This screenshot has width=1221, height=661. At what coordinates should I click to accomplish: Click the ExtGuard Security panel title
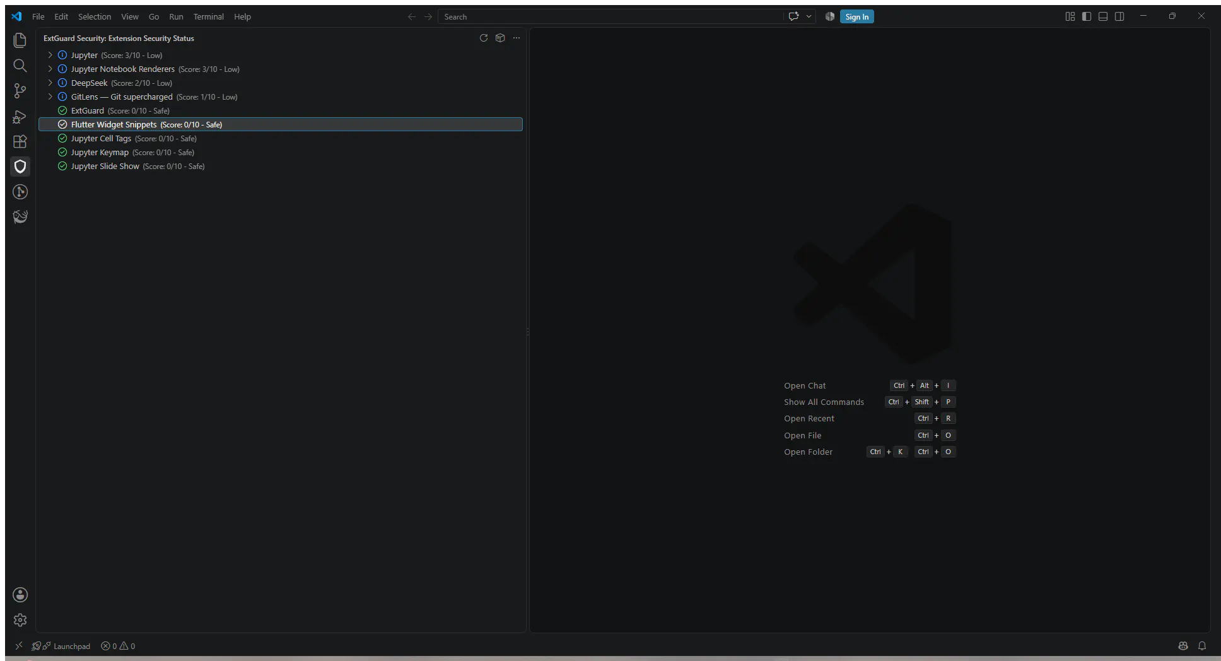point(119,38)
